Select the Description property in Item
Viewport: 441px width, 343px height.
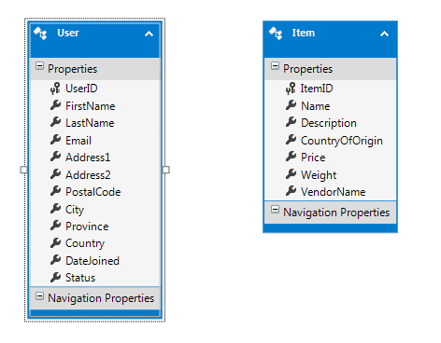pos(330,123)
